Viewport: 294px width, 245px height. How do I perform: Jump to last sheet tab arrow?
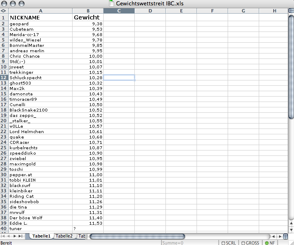point(21,236)
